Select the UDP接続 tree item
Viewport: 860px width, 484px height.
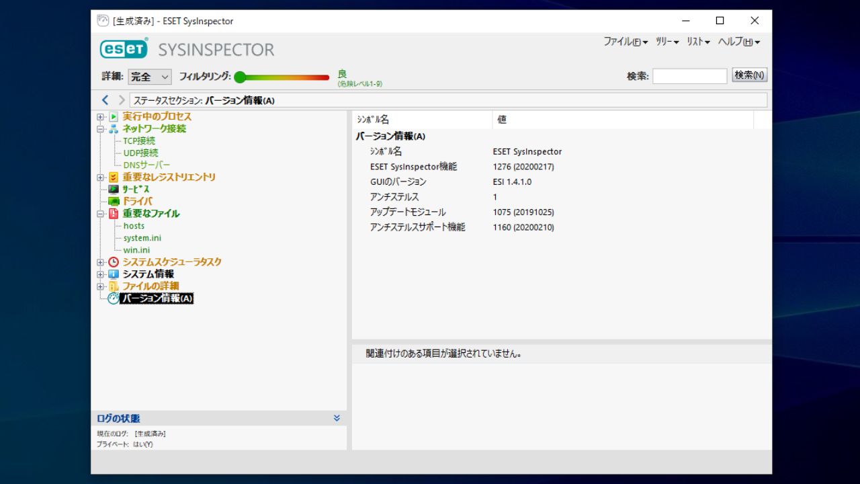click(x=140, y=153)
